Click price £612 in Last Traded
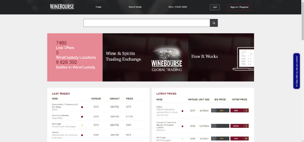Screen dimensions: 304x142 [x=129, y=135]
